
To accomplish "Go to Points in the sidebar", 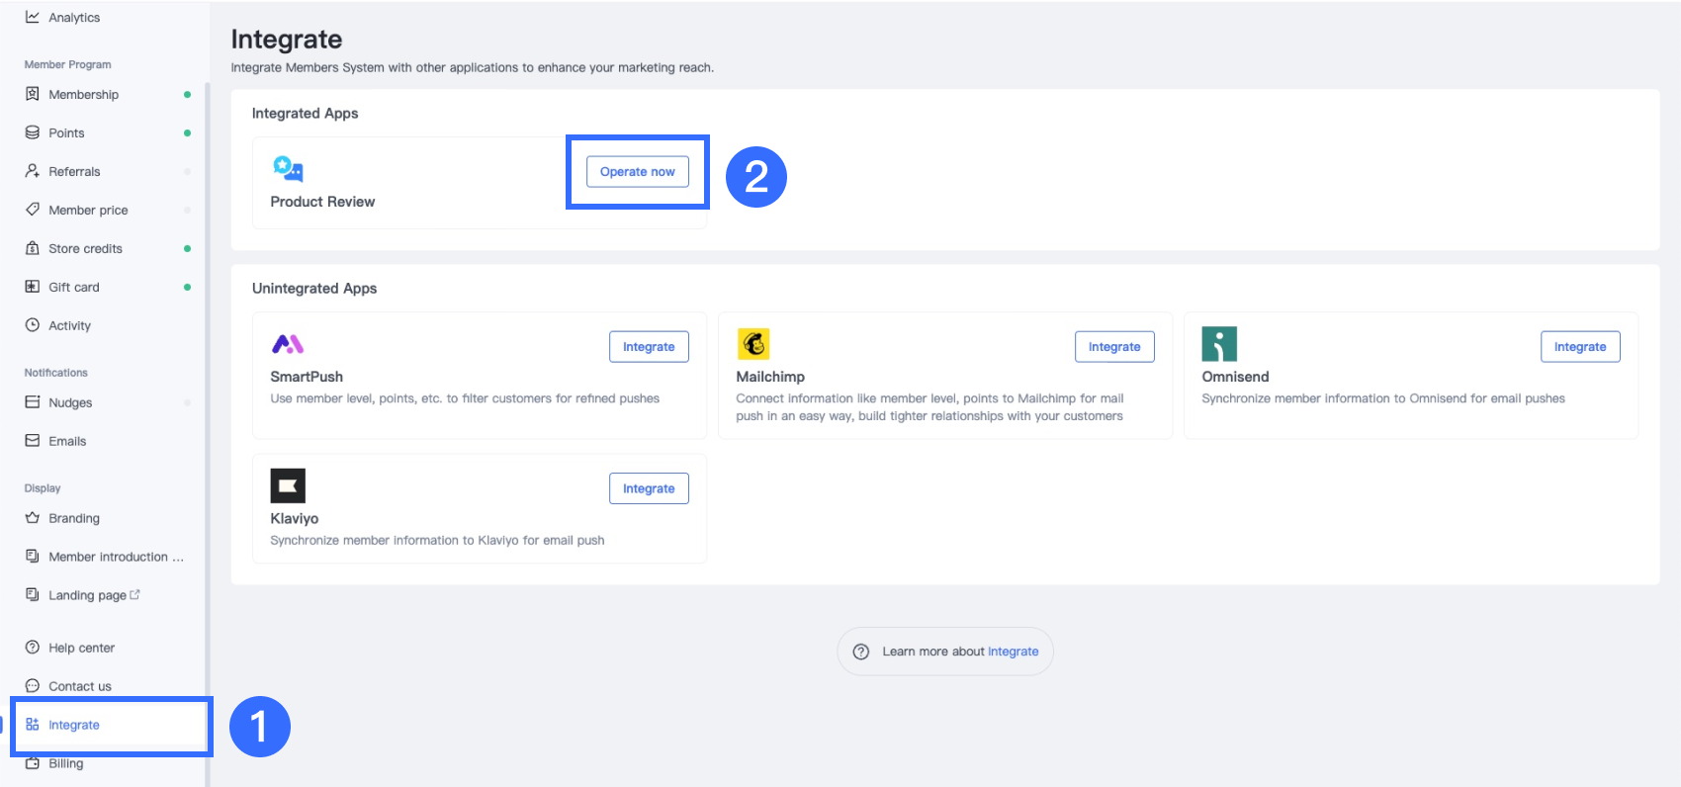I will pyautogui.click(x=66, y=133).
